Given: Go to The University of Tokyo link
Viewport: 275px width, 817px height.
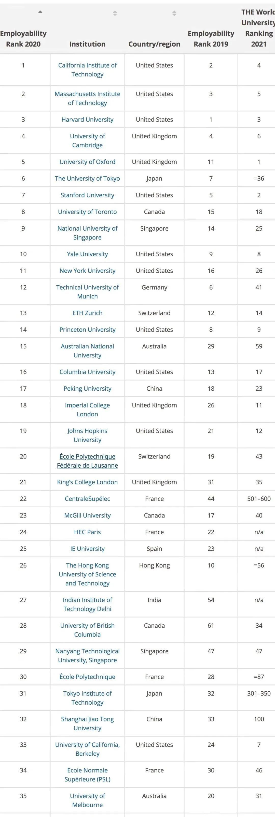Looking at the screenshot, I should point(87,179).
